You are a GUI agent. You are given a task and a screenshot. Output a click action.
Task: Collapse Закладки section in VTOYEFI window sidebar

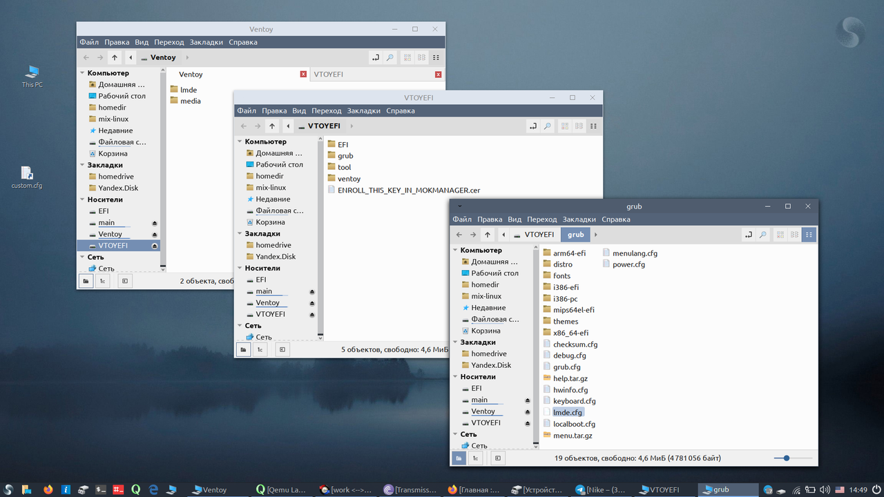coord(240,233)
